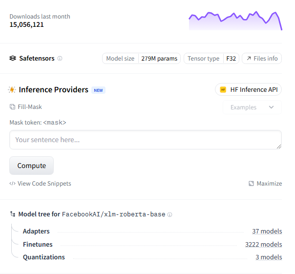Focus the 'Your sentence here...' text box
The height and width of the screenshot is (274, 295).
coord(146,140)
